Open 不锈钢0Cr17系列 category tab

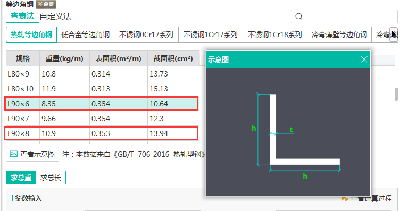point(146,35)
